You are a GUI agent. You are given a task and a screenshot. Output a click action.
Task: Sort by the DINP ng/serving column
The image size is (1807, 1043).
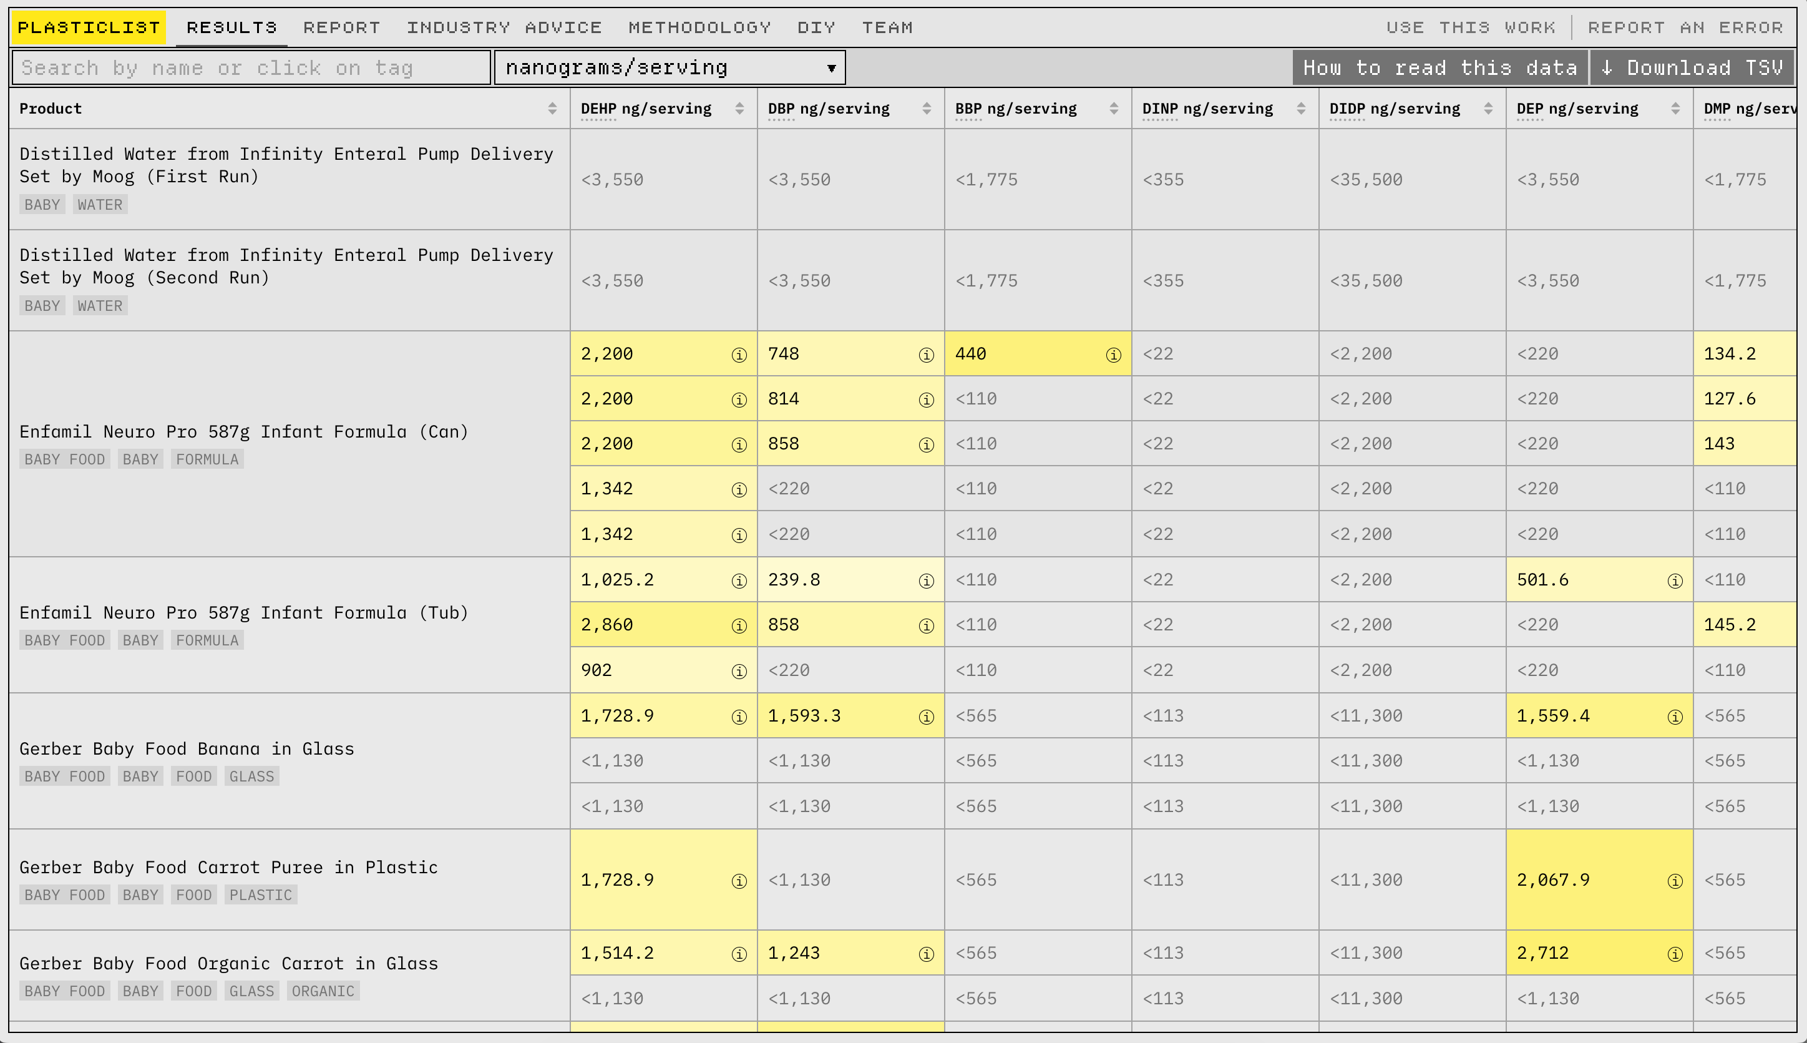coord(1302,109)
